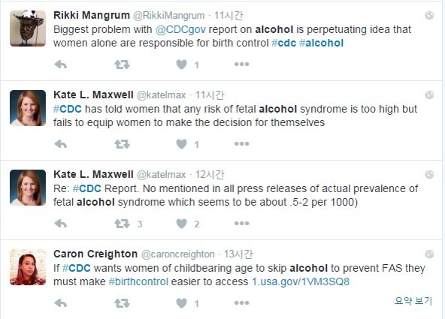Image resolution: width=445 pixels, height=319 pixels.
Task: Retweet Caron Creighton's birth control tweet
Action: [x=122, y=303]
